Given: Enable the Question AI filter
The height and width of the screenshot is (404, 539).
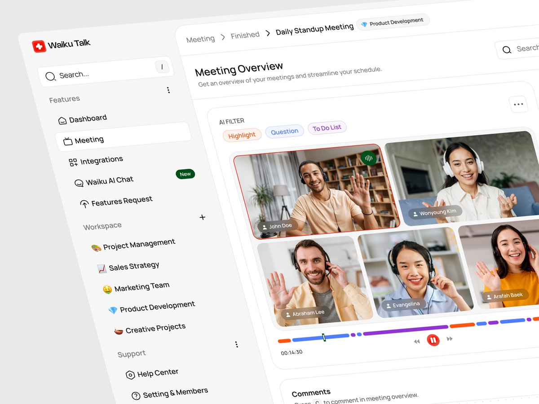Looking at the screenshot, I should click(x=284, y=131).
